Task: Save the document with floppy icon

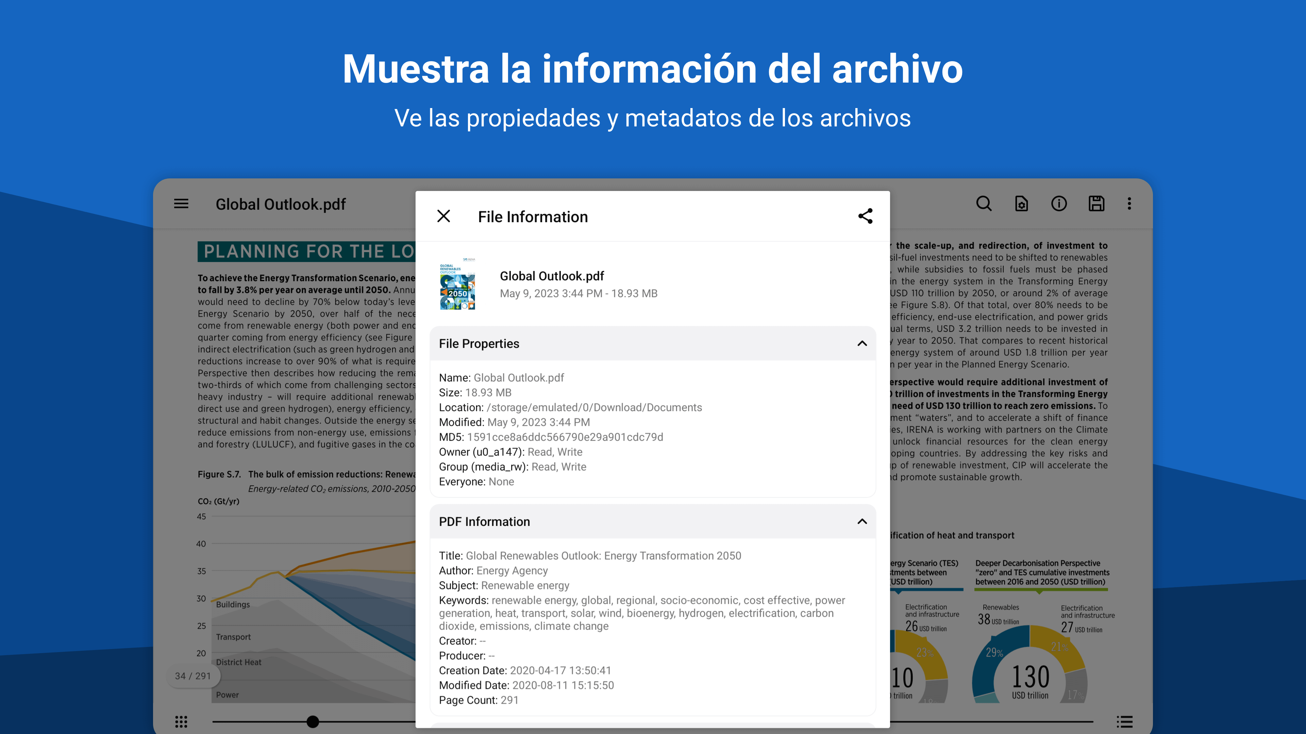Action: [x=1096, y=204]
